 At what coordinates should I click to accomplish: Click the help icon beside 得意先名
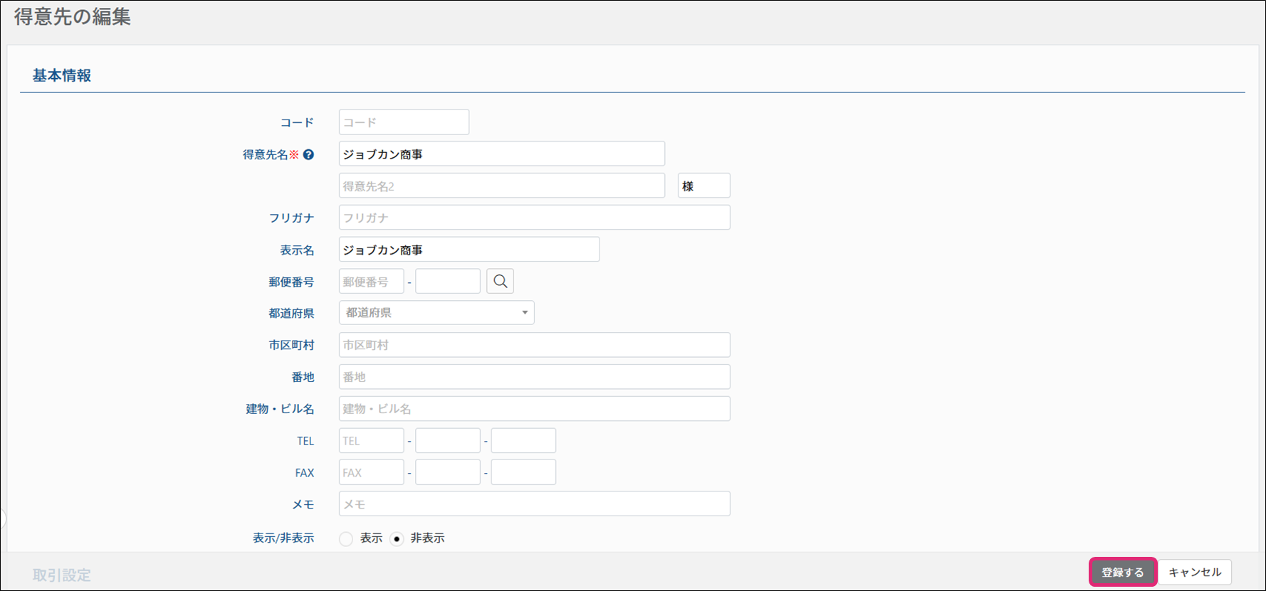pyautogui.click(x=308, y=154)
